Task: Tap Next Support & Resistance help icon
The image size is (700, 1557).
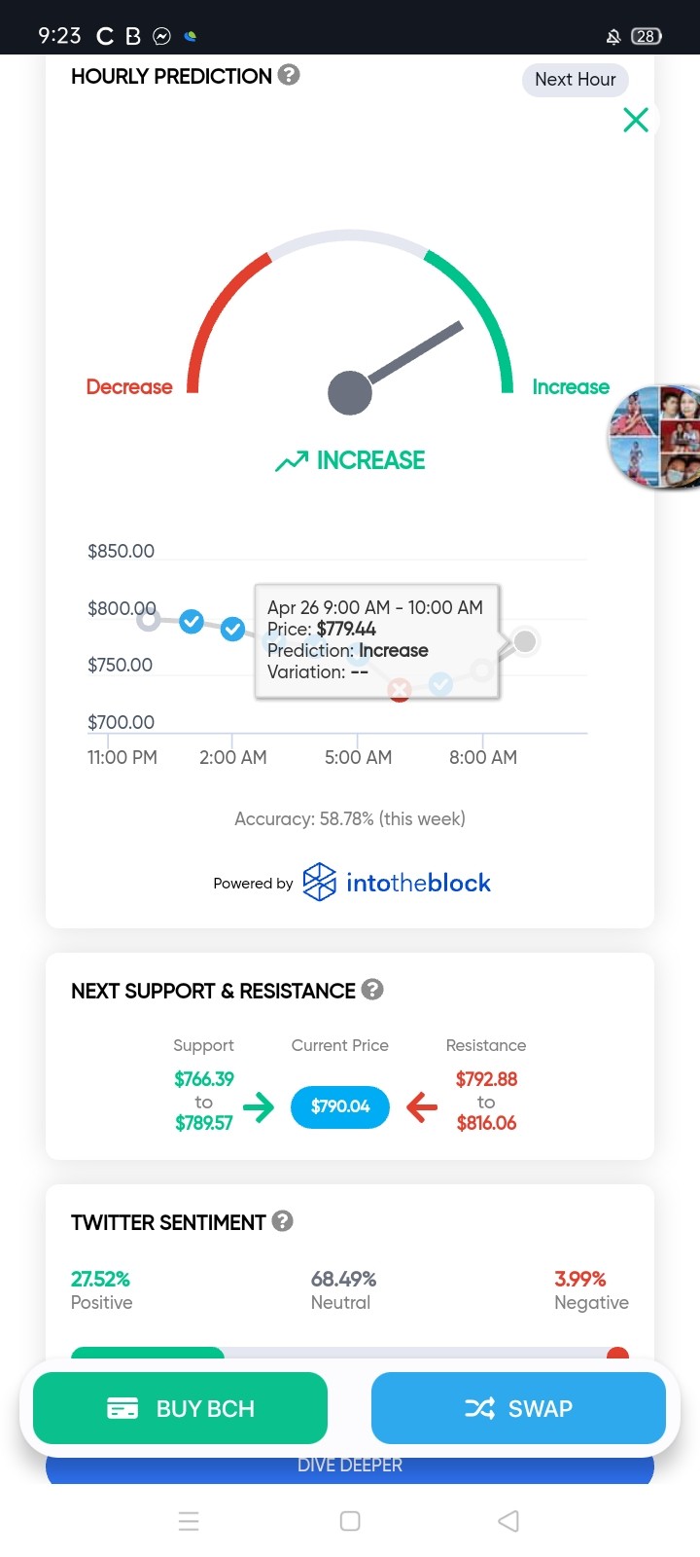Action: 372,990
